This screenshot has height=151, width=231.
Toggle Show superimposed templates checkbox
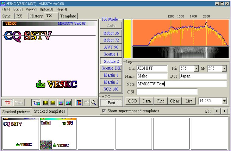[x=104, y=111]
